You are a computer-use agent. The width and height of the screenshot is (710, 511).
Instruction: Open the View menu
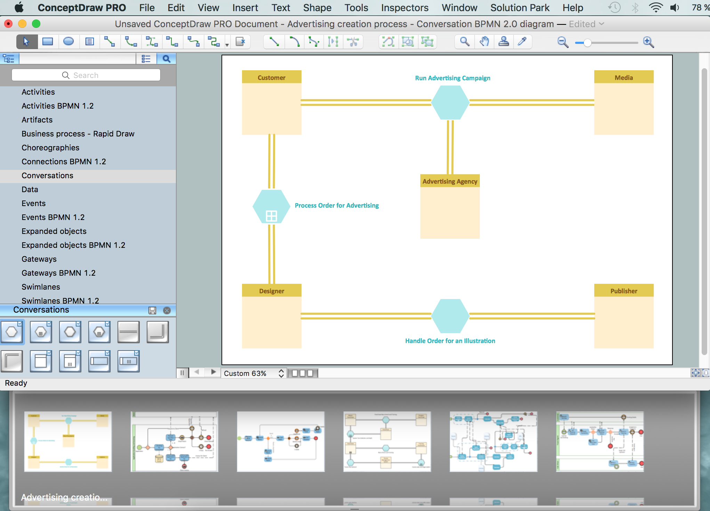pyautogui.click(x=208, y=8)
